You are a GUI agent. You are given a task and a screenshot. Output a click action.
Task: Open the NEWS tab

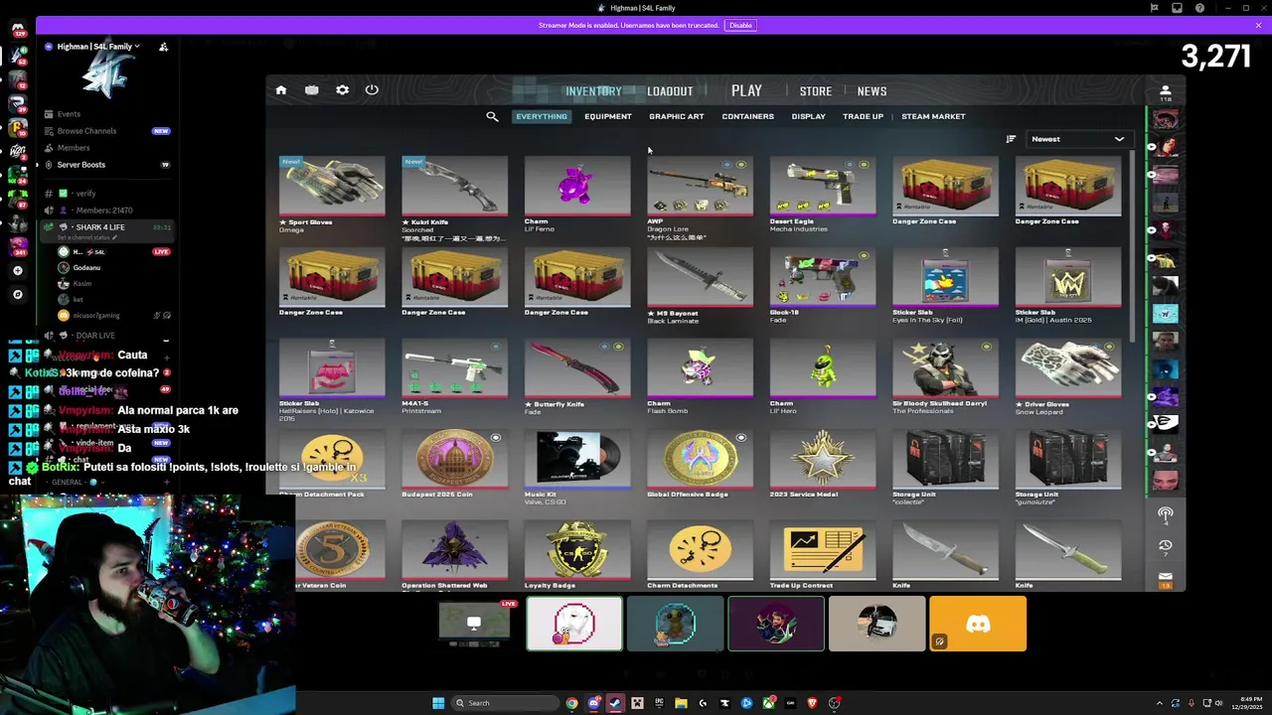pyautogui.click(x=872, y=91)
